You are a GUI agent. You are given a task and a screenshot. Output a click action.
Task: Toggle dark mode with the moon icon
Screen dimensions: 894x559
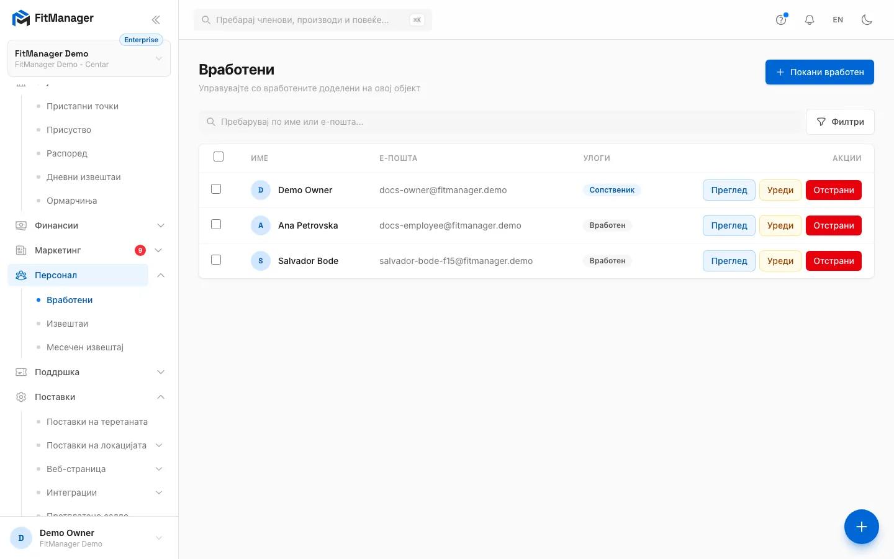(867, 20)
